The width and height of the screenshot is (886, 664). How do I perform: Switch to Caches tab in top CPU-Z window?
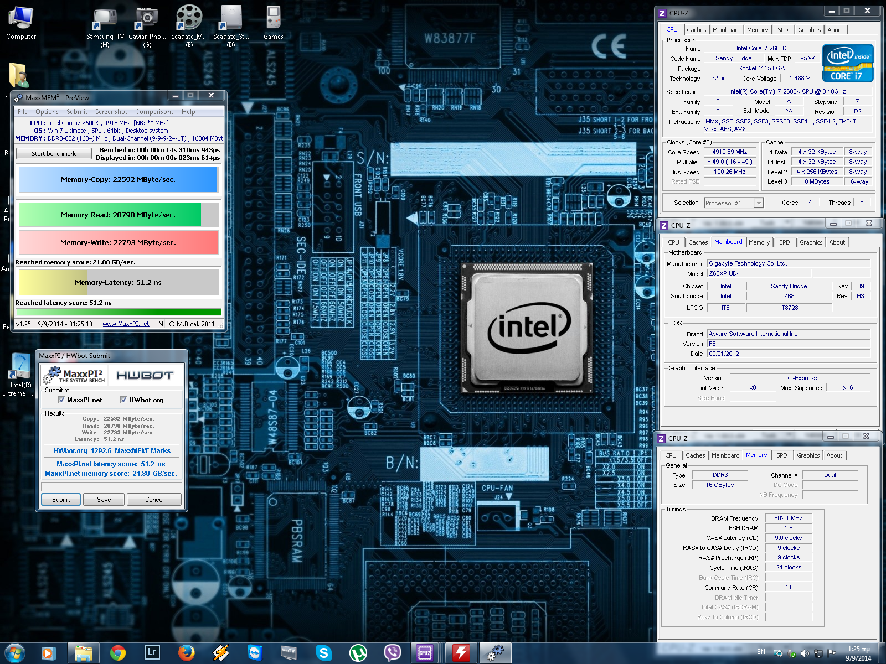click(x=696, y=30)
